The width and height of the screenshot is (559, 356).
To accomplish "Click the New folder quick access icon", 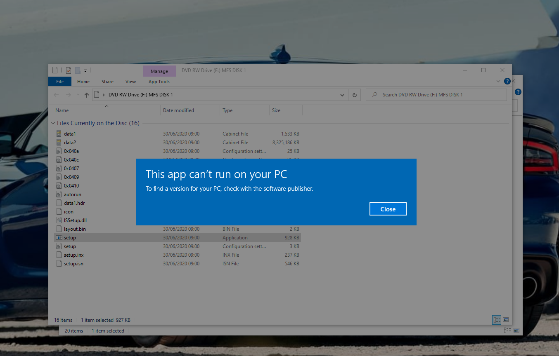I will click(78, 70).
